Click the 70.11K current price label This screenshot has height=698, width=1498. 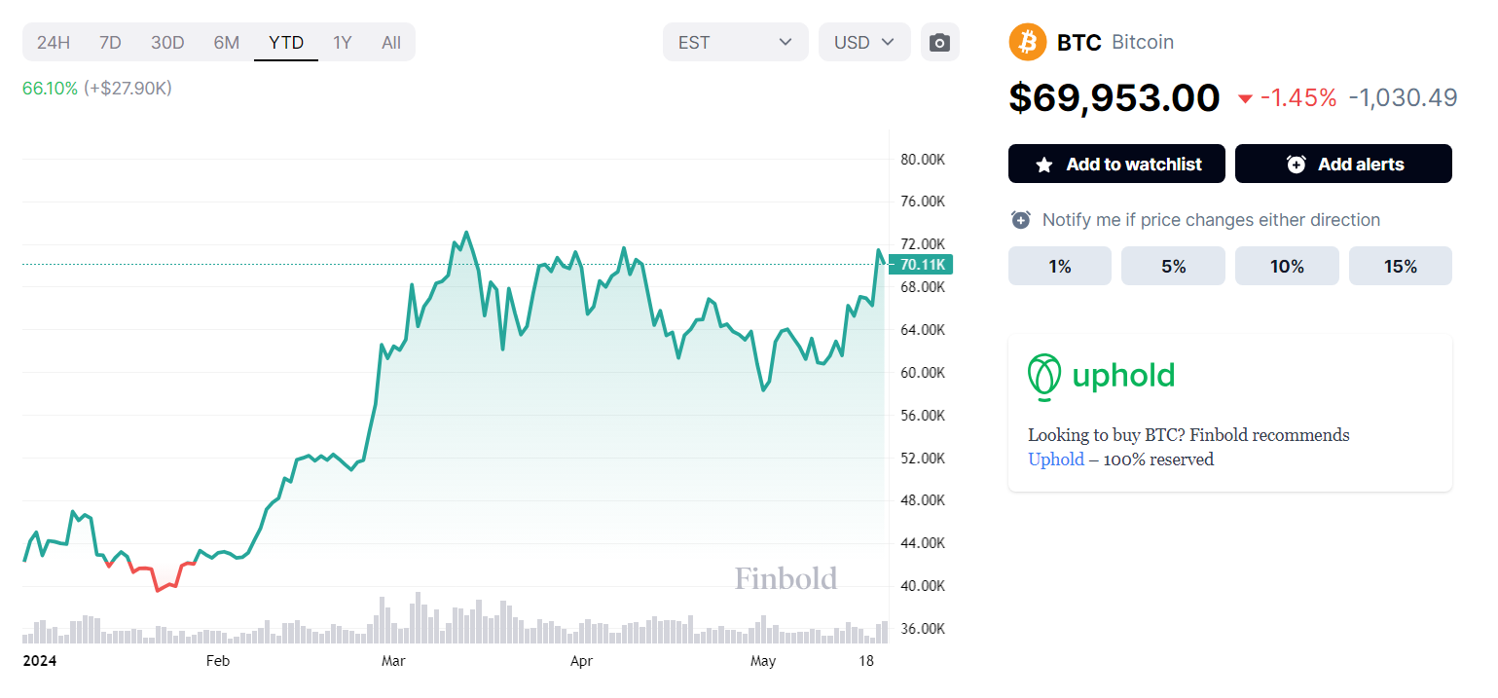[x=922, y=265]
